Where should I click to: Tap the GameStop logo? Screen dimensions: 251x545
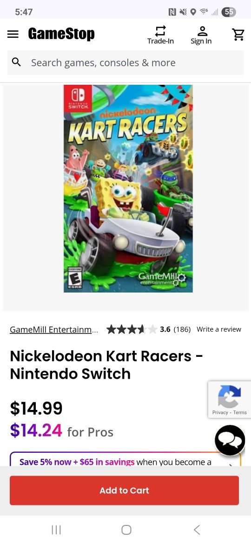click(61, 34)
